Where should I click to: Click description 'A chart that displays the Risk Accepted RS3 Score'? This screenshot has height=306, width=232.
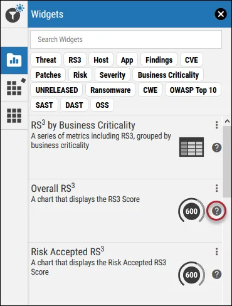(98, 267)
